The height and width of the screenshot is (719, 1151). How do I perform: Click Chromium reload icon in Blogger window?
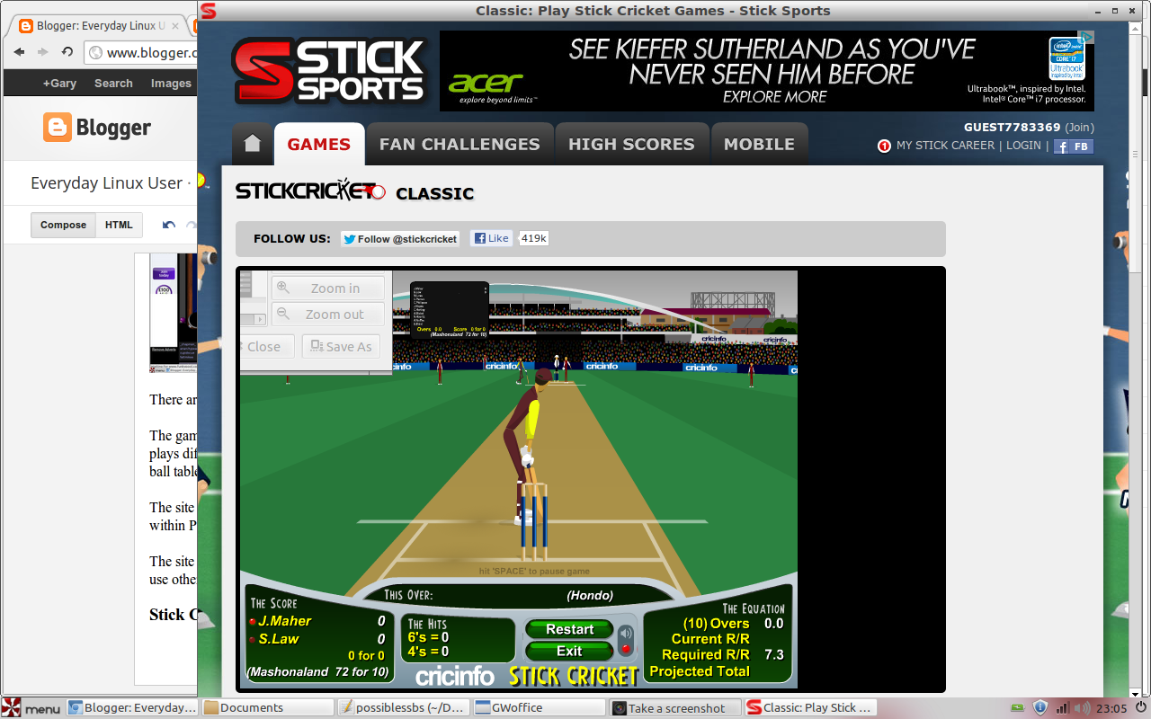click(x=67, y=52)
